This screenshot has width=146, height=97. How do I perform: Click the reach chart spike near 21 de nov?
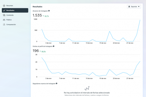110,31
